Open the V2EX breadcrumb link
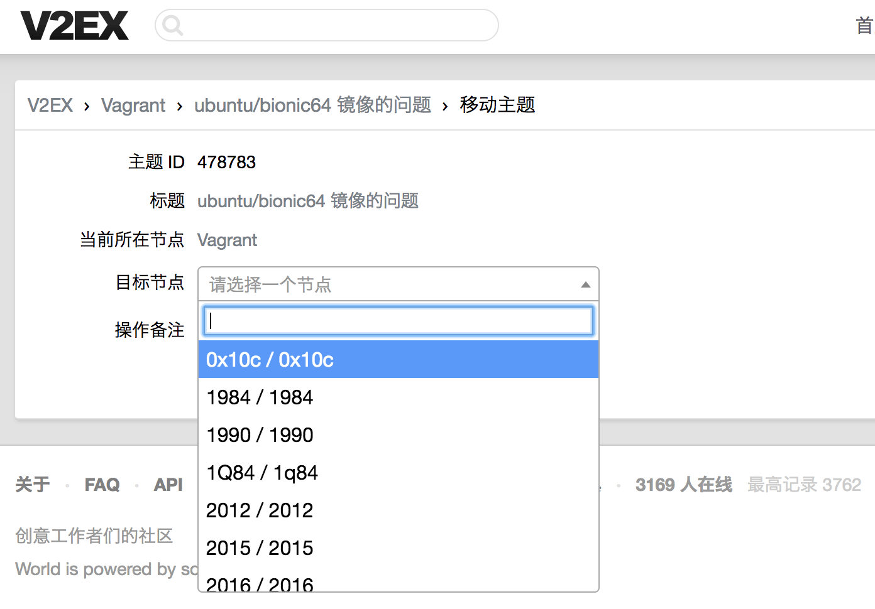Screen dimensions: 875x609 [x=50, y=105]
